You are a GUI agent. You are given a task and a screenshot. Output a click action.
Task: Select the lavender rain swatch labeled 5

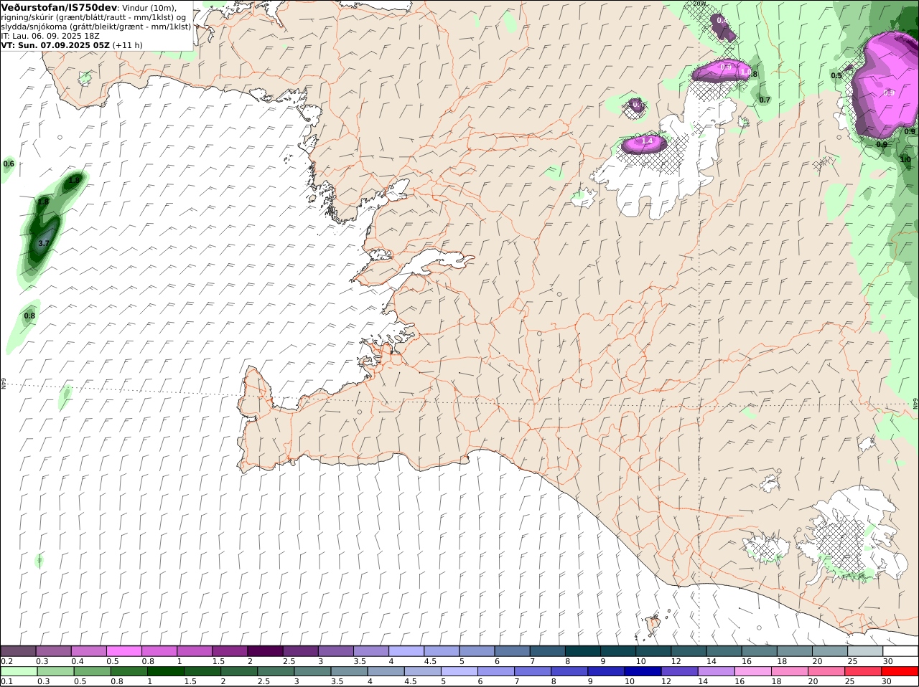click(459, 671)
